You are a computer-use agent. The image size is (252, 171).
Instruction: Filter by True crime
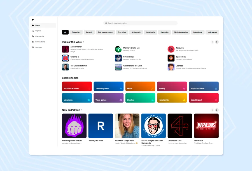122,32
